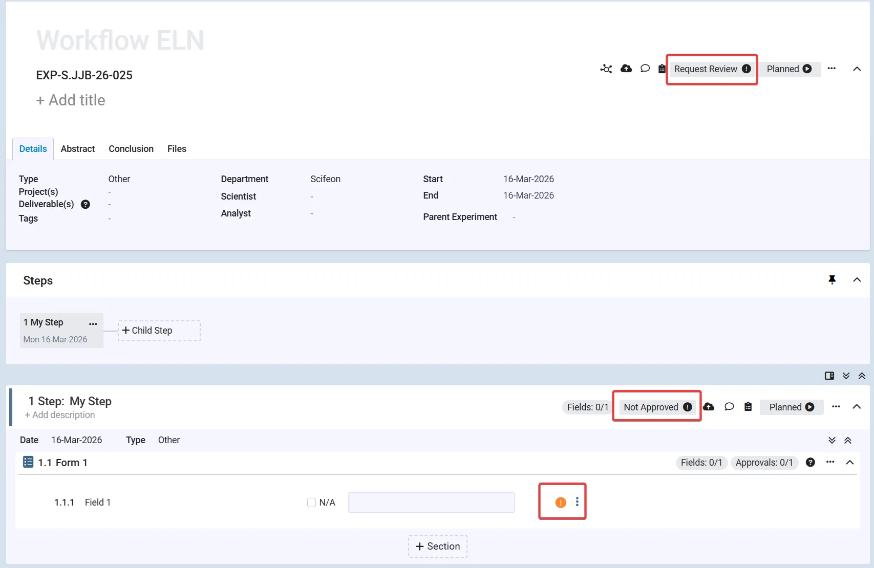Image resolution: width=874 pixels, height=568 pixels.
Task: Open the Conclusion tab
Action: tap(131, 149)
